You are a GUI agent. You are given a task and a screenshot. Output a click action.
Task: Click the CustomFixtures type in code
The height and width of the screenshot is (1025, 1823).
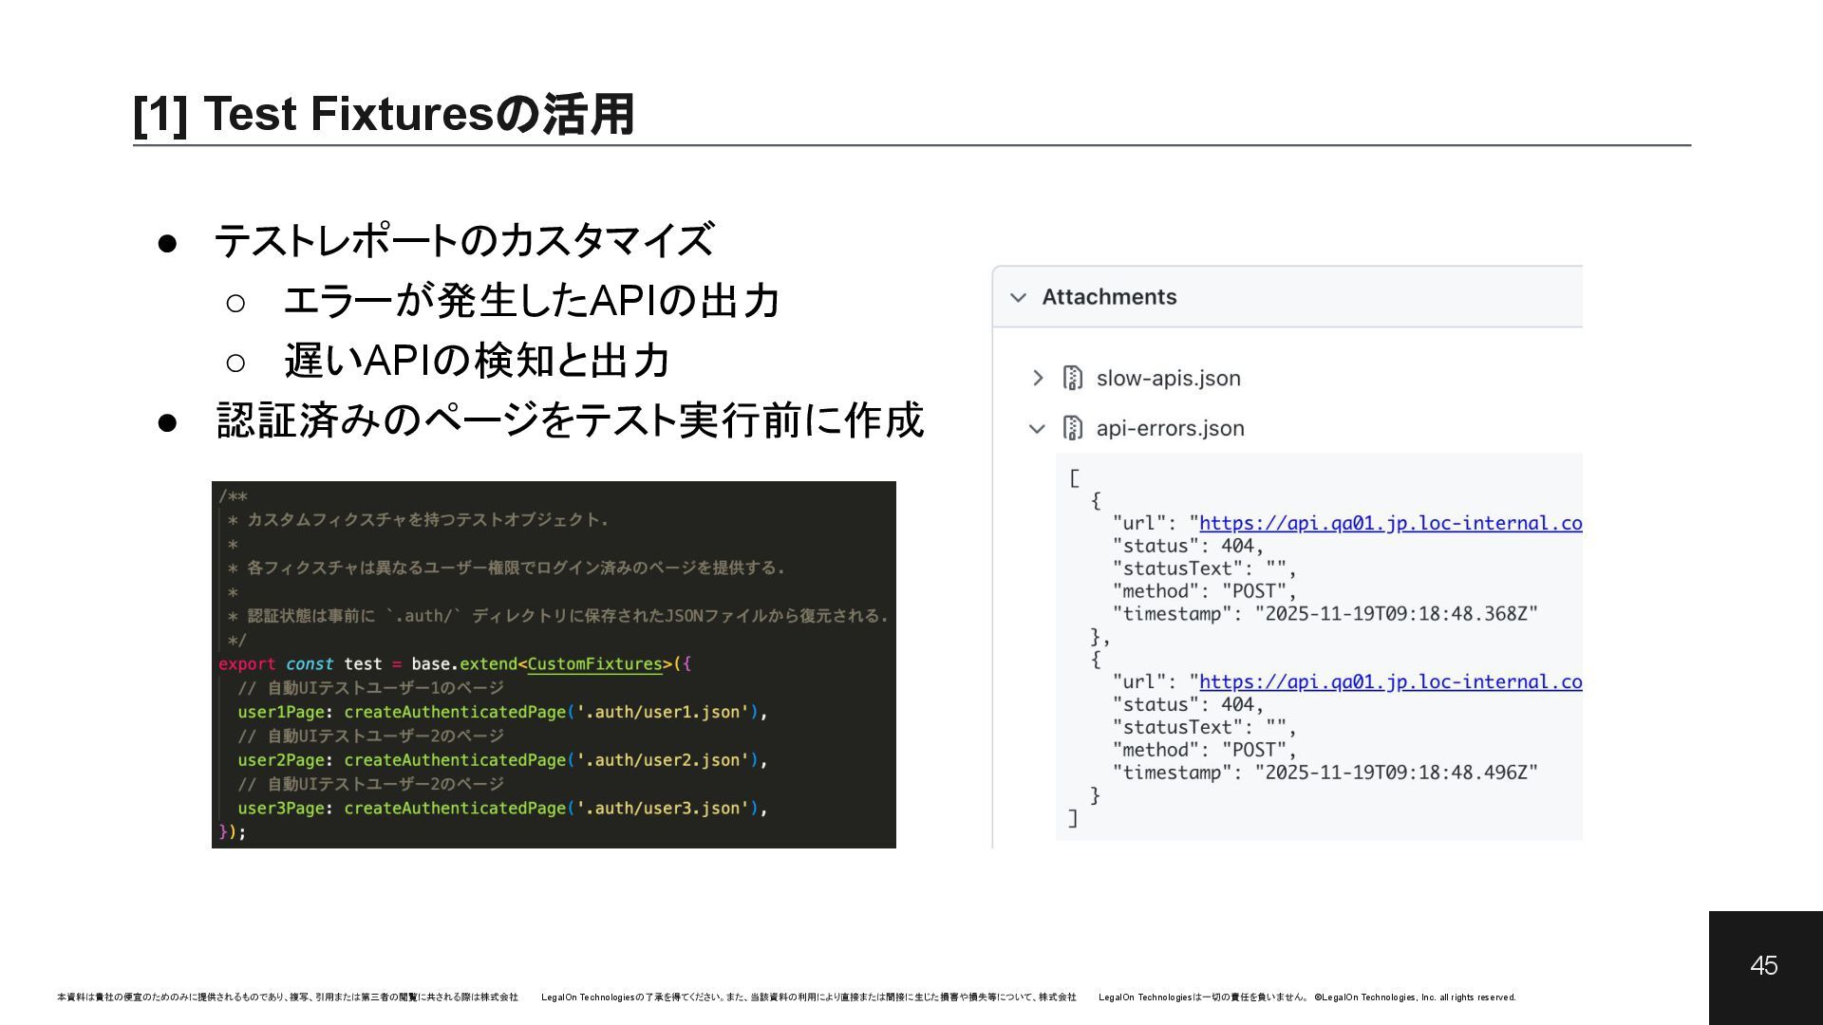pyautogui.click(x=594, y=664)
